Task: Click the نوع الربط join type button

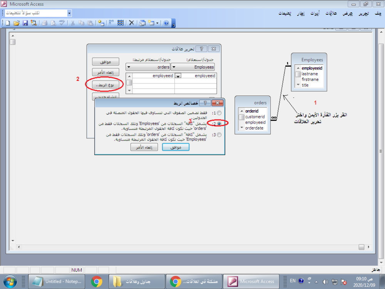Action: pos(105,85)
